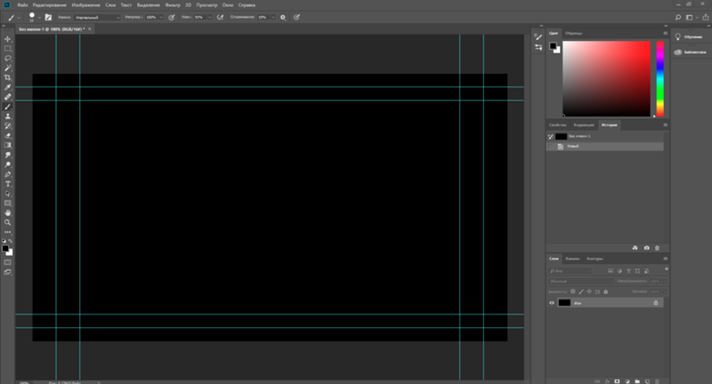
Task: Select the Zoom magnifier tool
Action: (8, 223)
